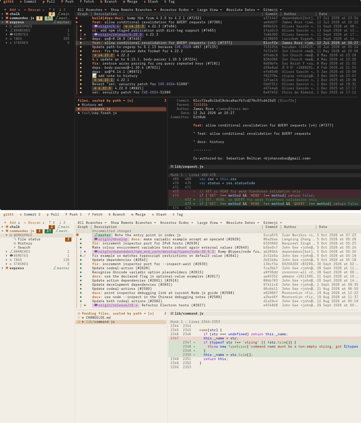
Task: Open Absolute Dates dropdown in light window
Action: pyautogui.click(x=243, y=223)
